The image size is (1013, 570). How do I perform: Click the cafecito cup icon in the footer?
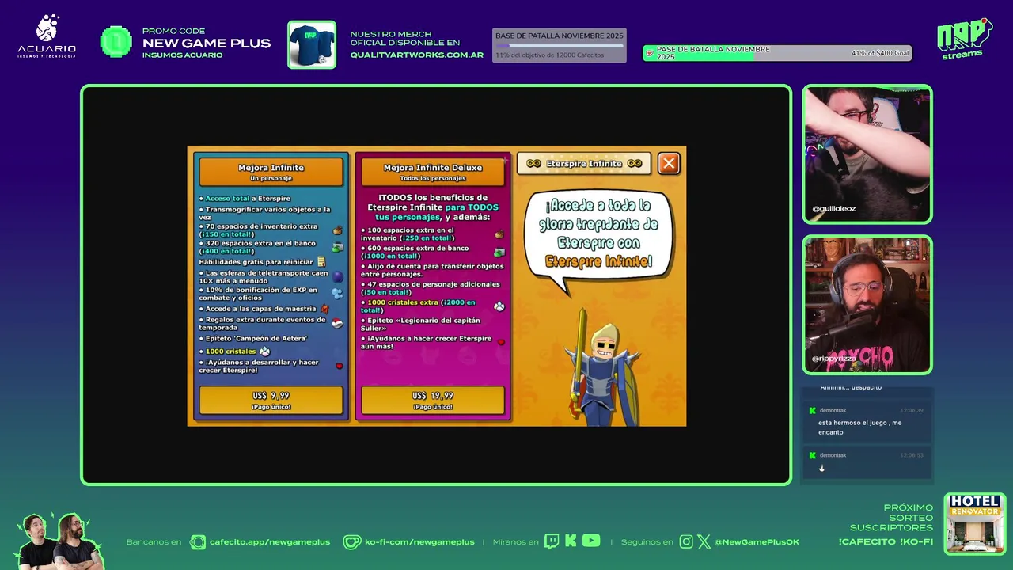pos(198,542)
